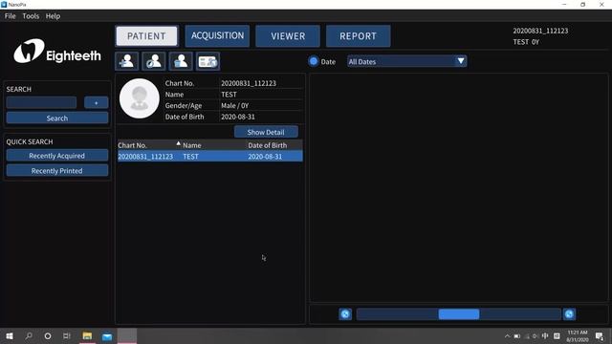The height and width of the screenshot is (344, 612).
Task: Click the blue thumbnail slider handle
Action: [459, 314]
